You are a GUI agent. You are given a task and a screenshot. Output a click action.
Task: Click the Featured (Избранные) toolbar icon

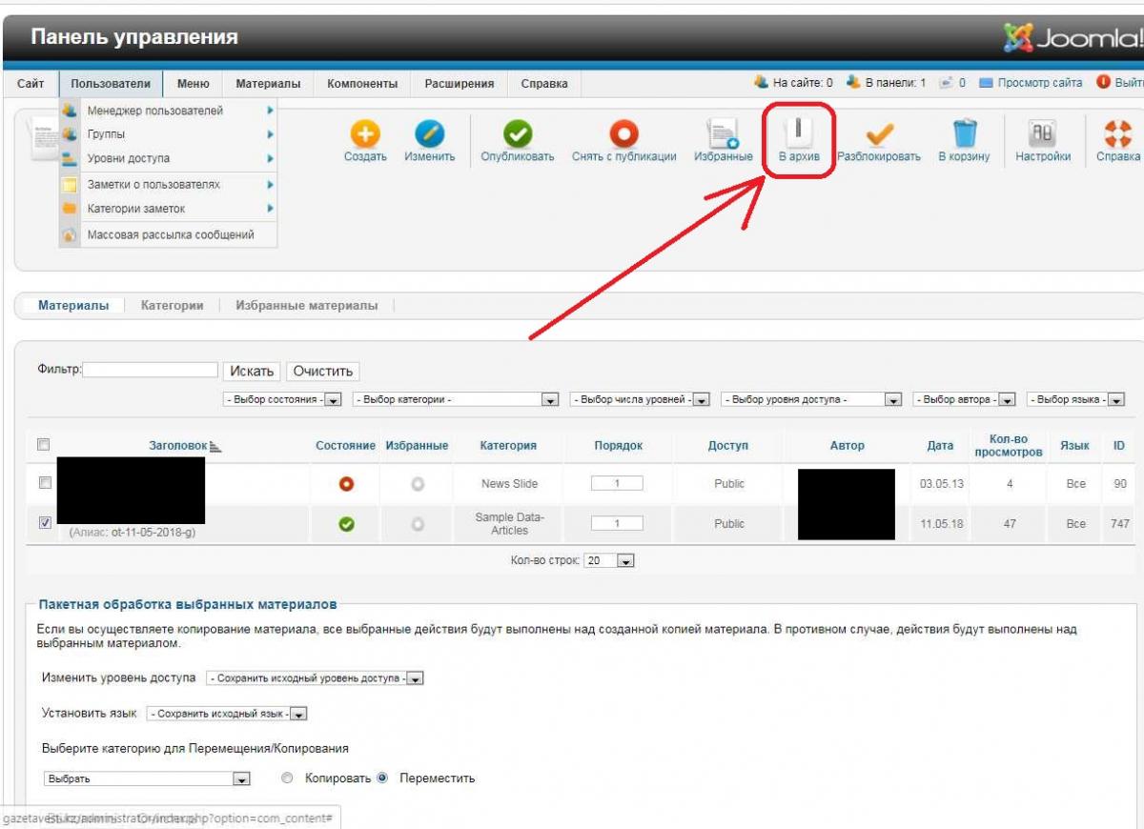[723, 134]
